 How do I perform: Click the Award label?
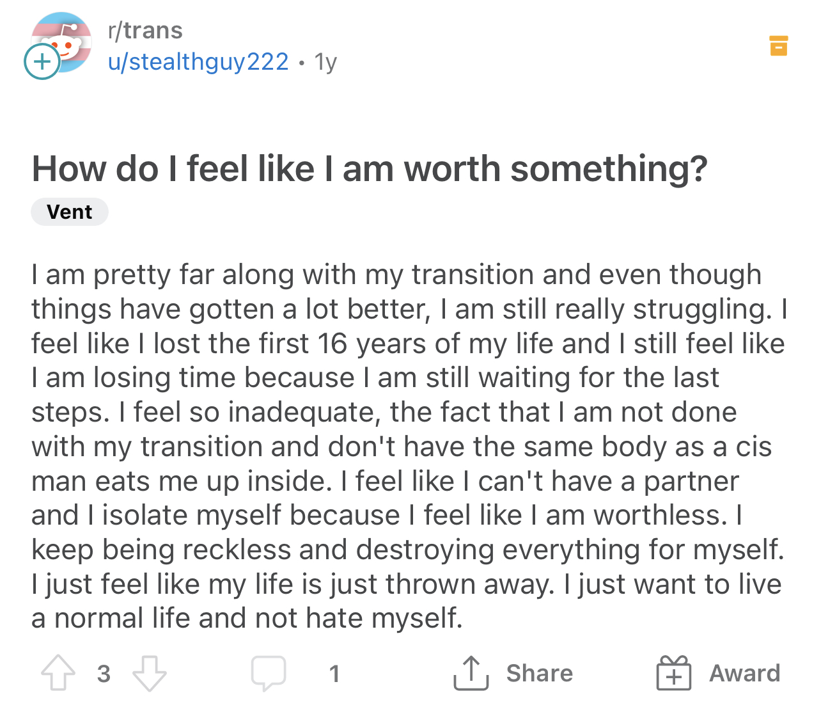point(745,673)
